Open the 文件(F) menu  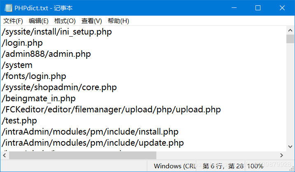click(x=13, y=21)
